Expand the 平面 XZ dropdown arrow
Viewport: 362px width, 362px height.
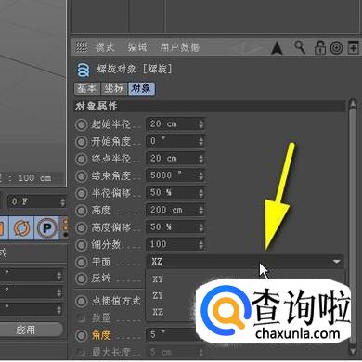336,262
